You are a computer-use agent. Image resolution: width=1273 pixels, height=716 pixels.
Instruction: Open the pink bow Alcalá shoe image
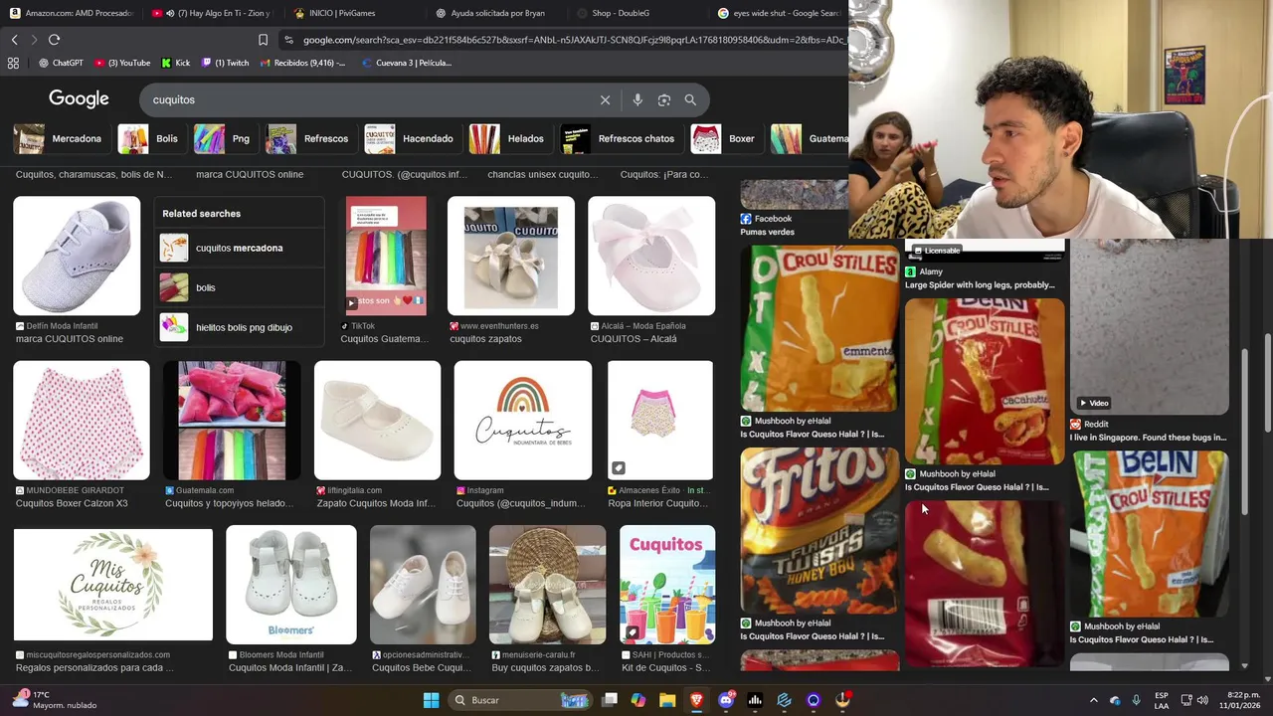pos(651,256)
